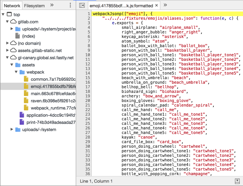Close the emoji formatted file tab
The width and height of the screenshot is (243, 186).
tap(157, 6)
